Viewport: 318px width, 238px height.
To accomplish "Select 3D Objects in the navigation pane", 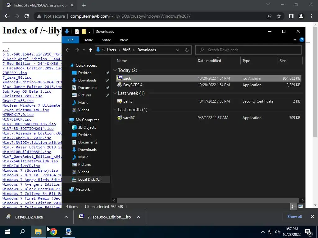I will coord(87,127).
